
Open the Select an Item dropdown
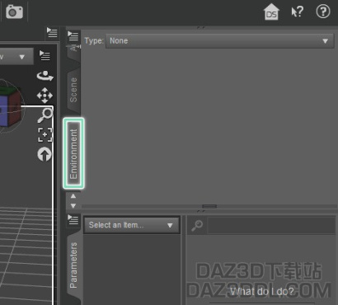click(x=132, y=225)
